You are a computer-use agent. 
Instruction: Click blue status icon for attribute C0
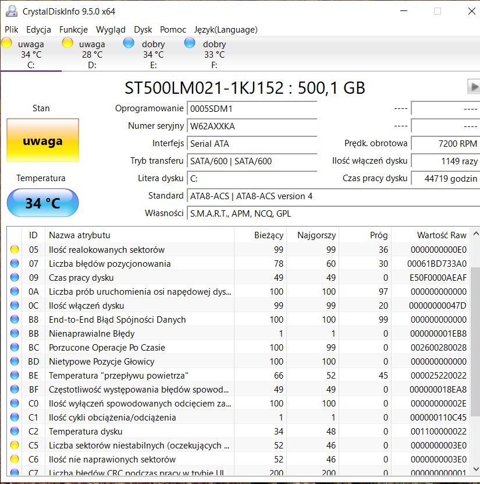click(x=15, y=403)
